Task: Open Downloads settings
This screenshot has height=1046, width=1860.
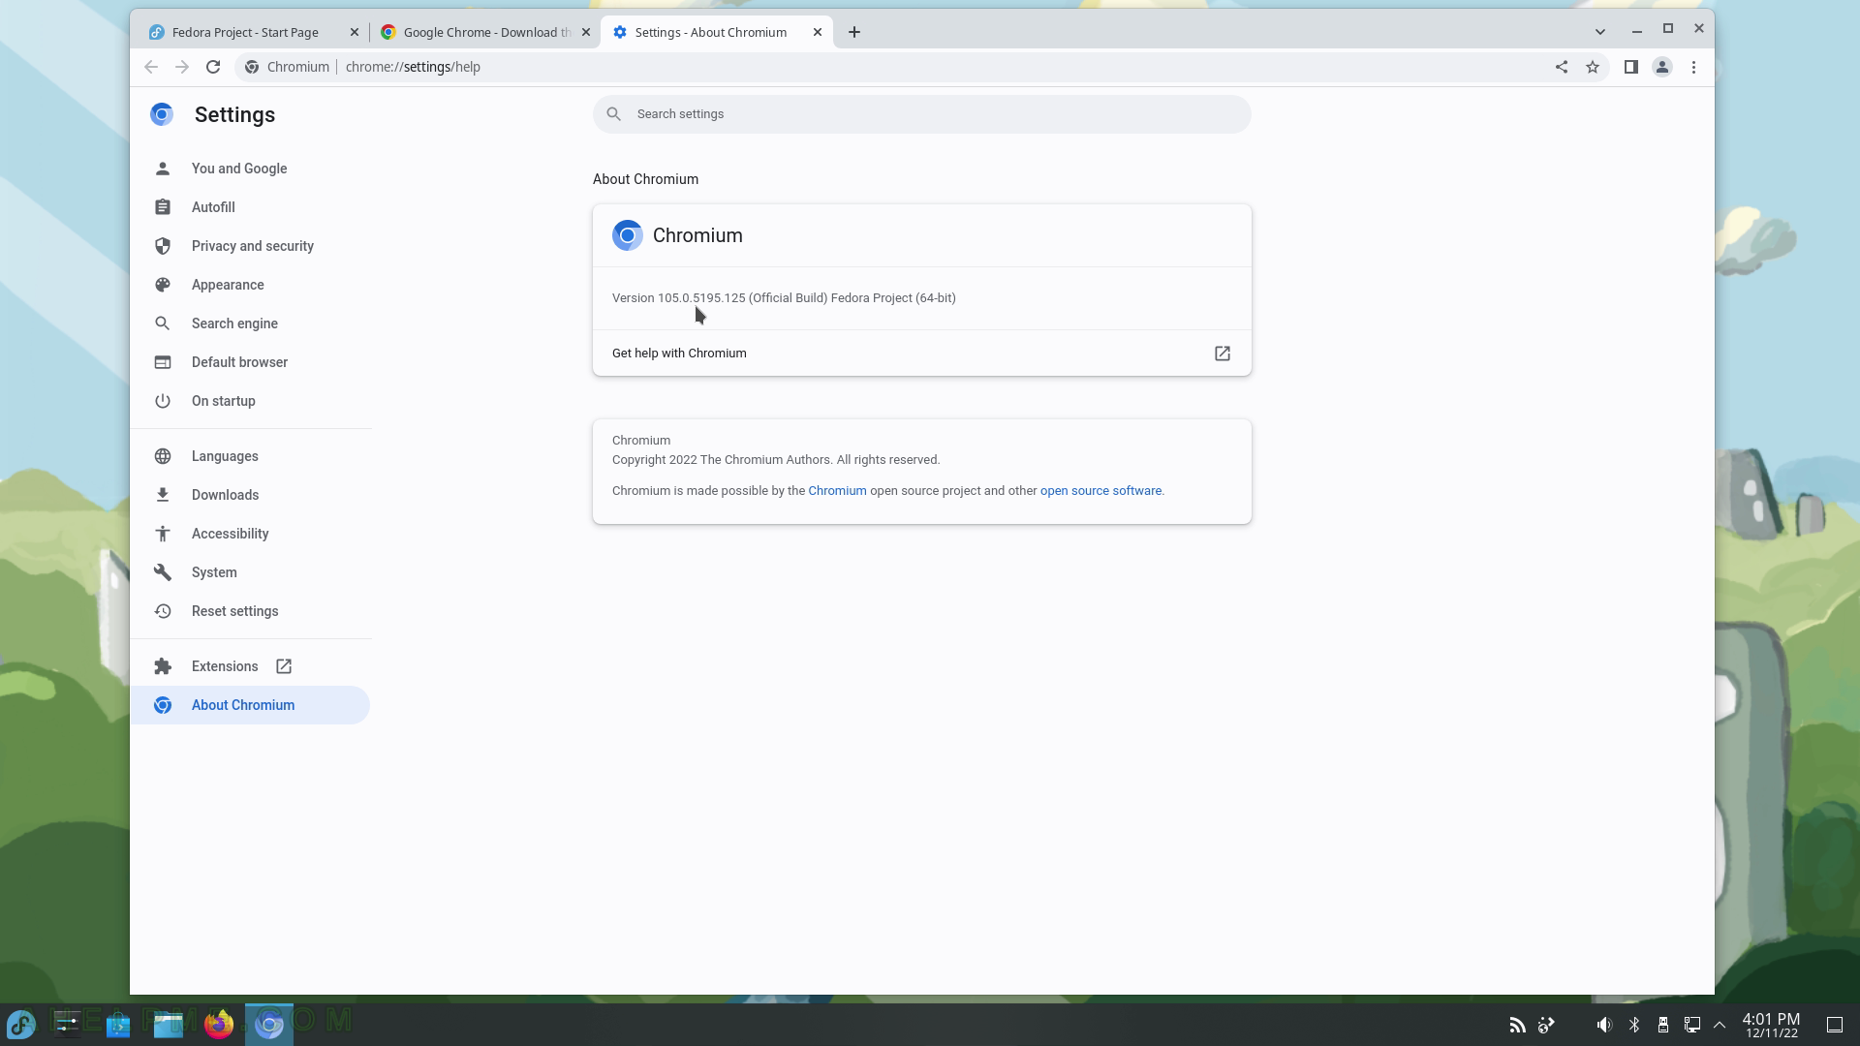Action: (x=250, y=495)
